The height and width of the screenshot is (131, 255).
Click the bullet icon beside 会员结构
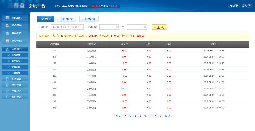pos(8,55)
